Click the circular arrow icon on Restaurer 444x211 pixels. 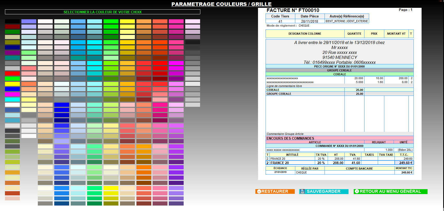[x=259, y=191]
